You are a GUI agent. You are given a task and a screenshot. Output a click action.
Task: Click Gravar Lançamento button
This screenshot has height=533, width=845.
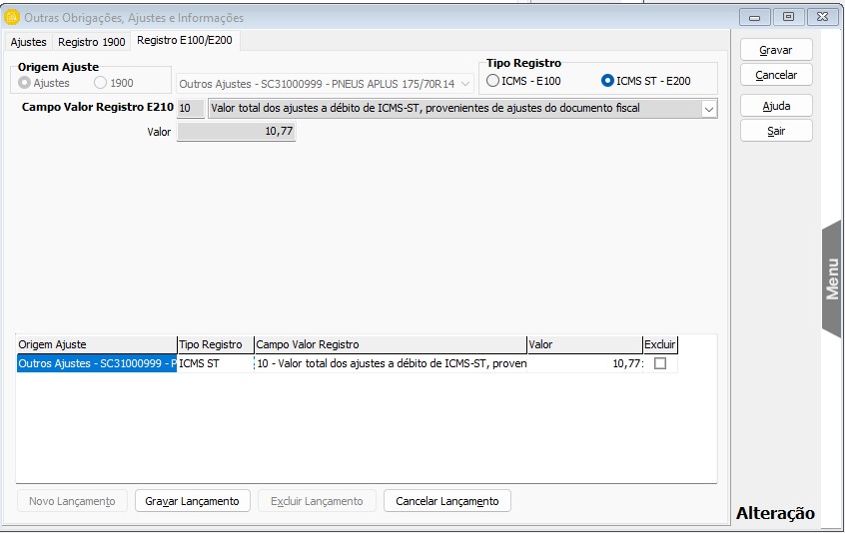pyautogui.click(x=192, y=501)
